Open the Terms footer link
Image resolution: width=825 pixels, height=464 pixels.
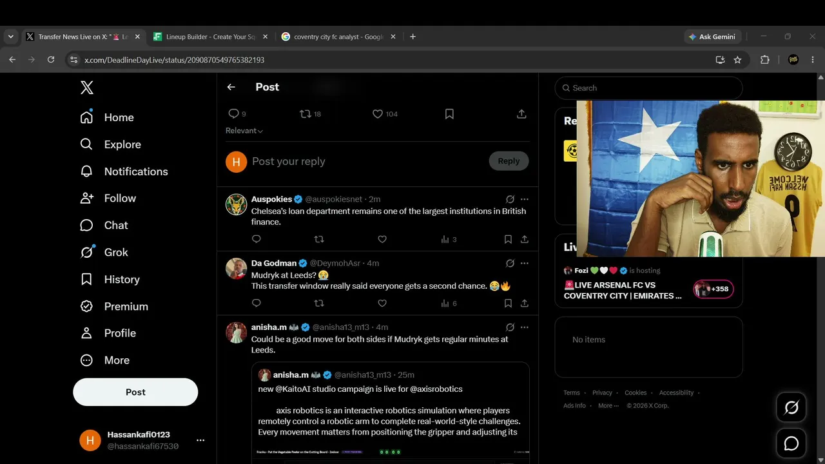[x=572, y=392]
